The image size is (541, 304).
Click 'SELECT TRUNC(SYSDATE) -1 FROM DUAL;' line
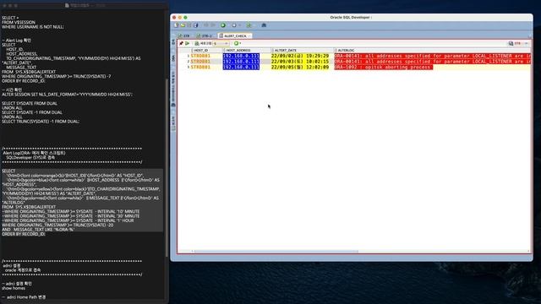point(41,122)
